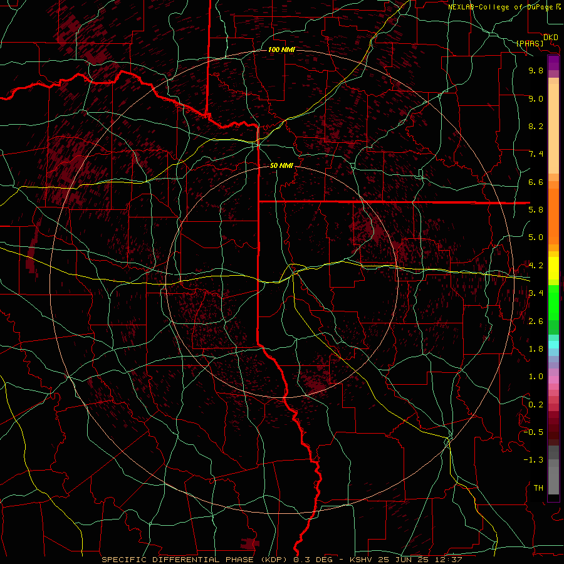This screenshot has height=564, width=564.
Task: Select the DKD label above the legend
Action: coord(551,37)
